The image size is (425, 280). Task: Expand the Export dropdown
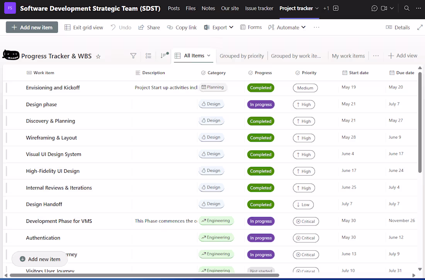point(219,27)
